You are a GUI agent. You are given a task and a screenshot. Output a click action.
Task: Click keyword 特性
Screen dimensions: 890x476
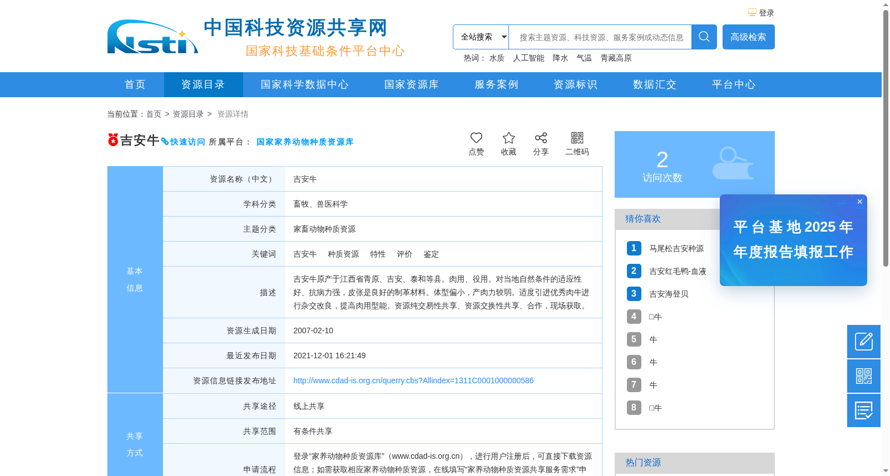click(378, 254)
